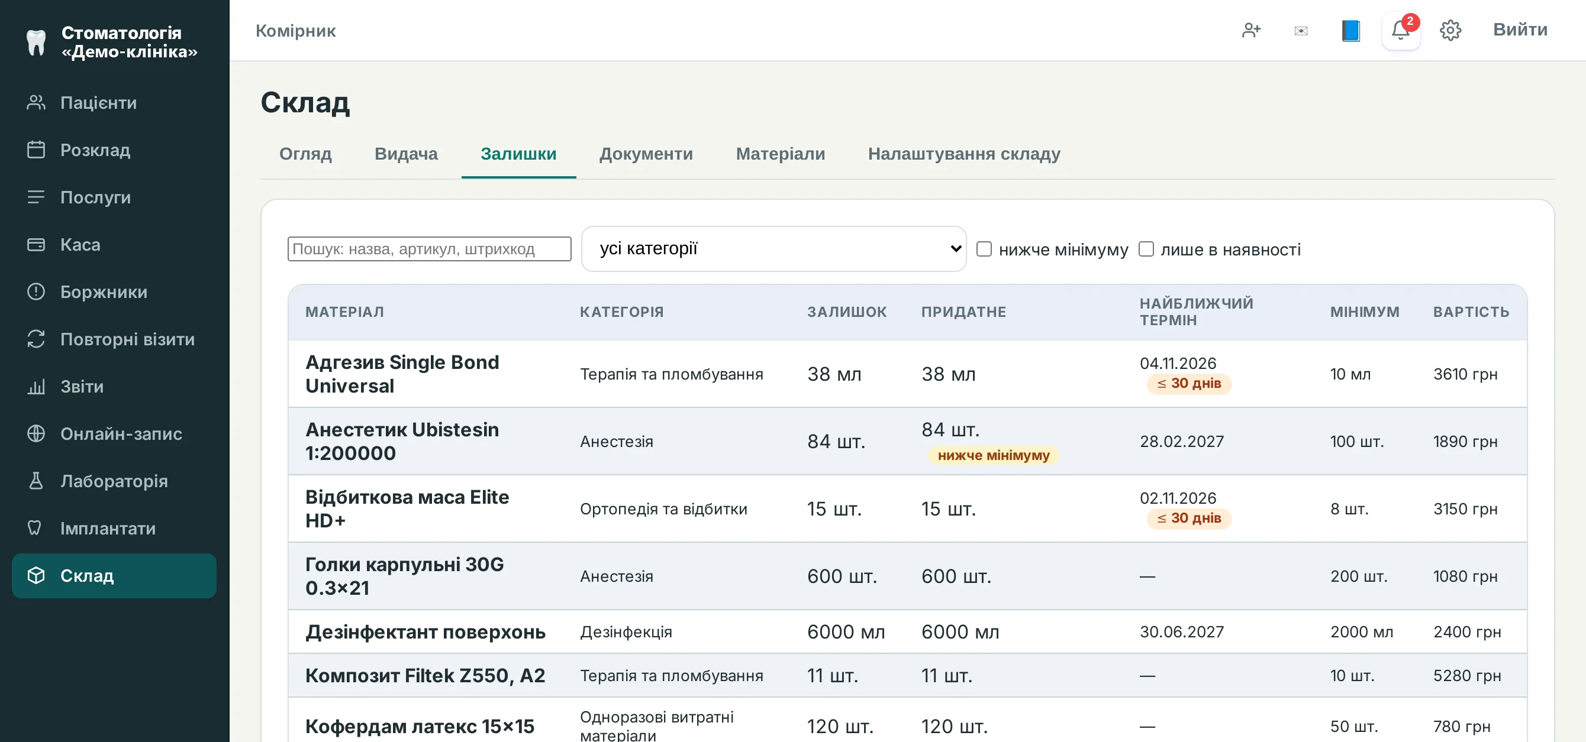The image size is (1586, 742).
Task: Open Пацієнти in the sidebar
Action: 114,103
